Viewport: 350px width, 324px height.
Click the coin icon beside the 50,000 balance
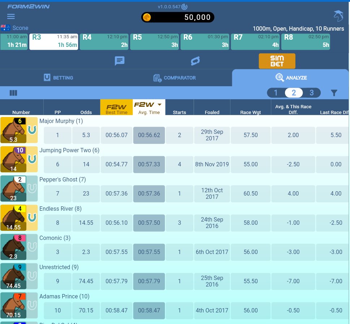tap(147, 17)
